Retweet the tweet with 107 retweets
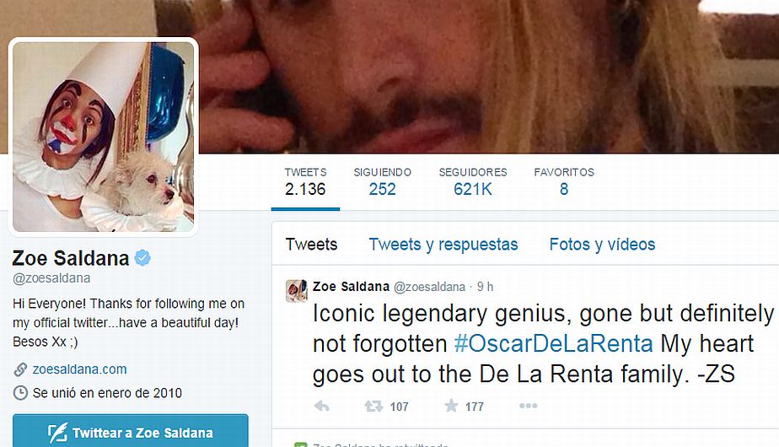 [373, 407]
